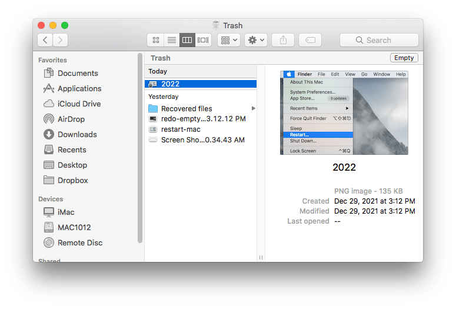The height and width of the screenshot is (309, 456).
Task: Open Dropbox in the sidebar
Action: click(73, 180)
